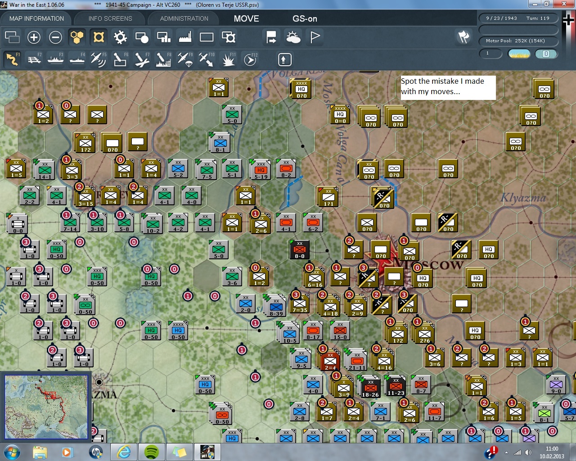Select the Soviet unit labeled 6=16
The image size is (576, 461).
315,278
